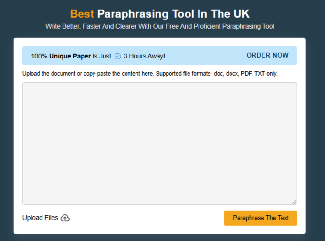Click the supported file formats instruction text

(x=150, y=74)
